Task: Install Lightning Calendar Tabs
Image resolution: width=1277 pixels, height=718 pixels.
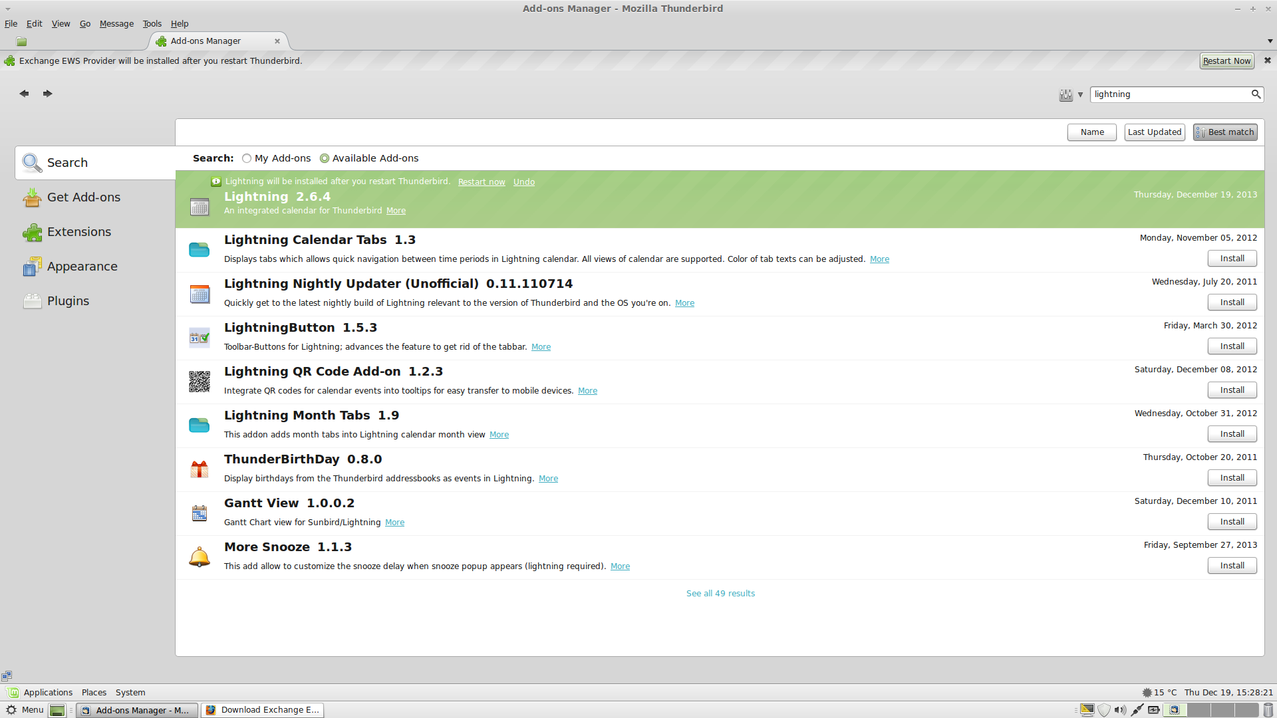Action: [1232, 259]
